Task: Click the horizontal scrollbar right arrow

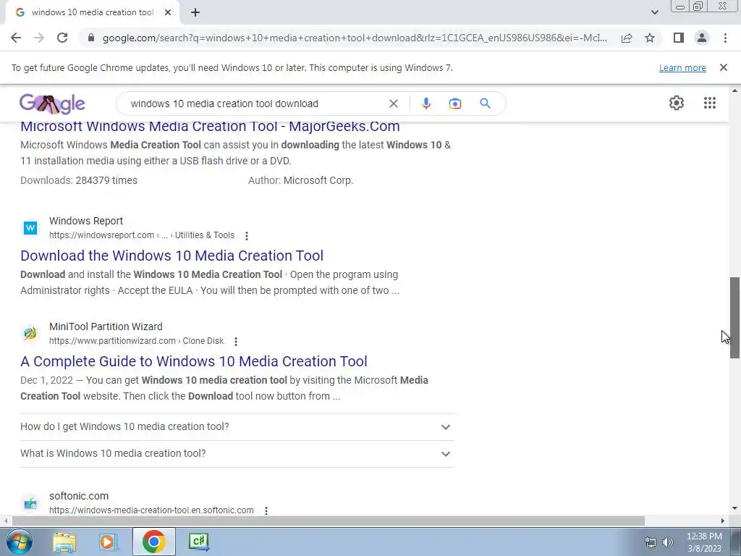Action: point(723,521)
